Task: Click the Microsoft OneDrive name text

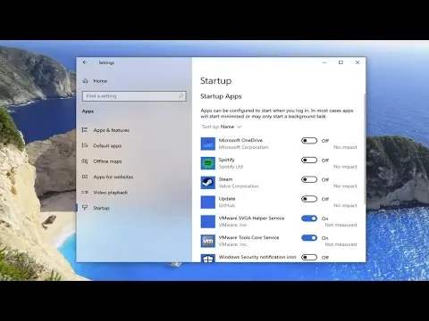Action: (x=240, y=140)
